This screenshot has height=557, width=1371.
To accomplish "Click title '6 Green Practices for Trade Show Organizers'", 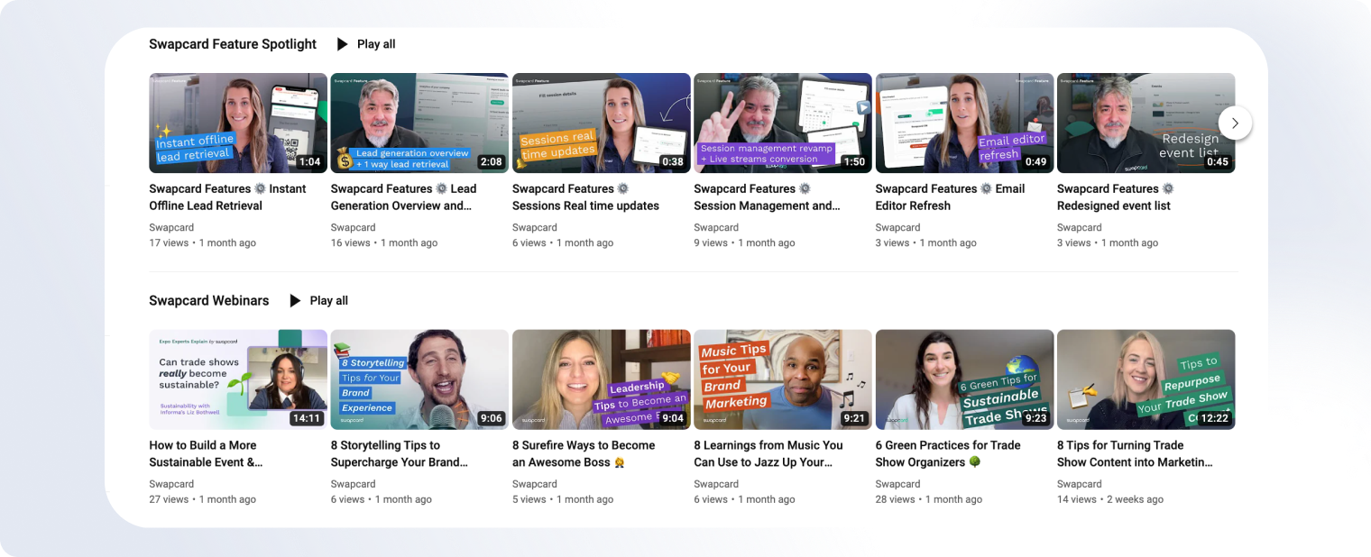I will click(x=948, y=453).
